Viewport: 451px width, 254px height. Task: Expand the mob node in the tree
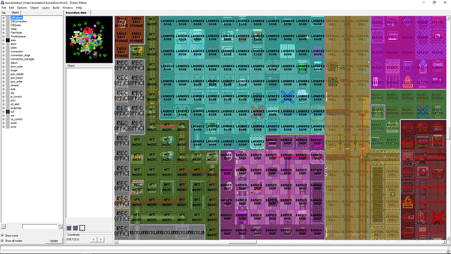click(3, 89)
